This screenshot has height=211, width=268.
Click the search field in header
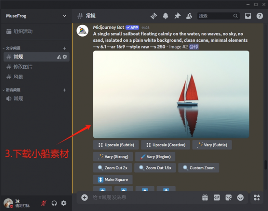pyautogui.click(x=218, y=16)
